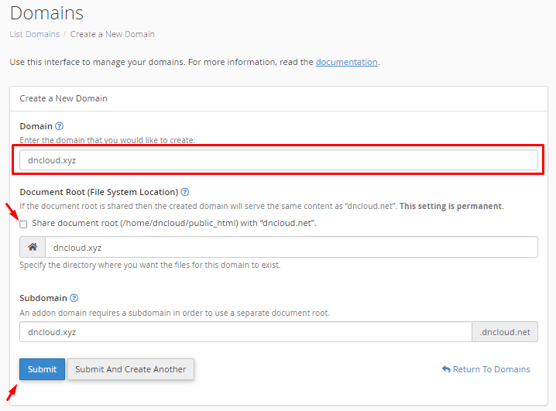The image size is (556, 411).
Task: Click the .dncloud.net suffix box
Action: 505,332
